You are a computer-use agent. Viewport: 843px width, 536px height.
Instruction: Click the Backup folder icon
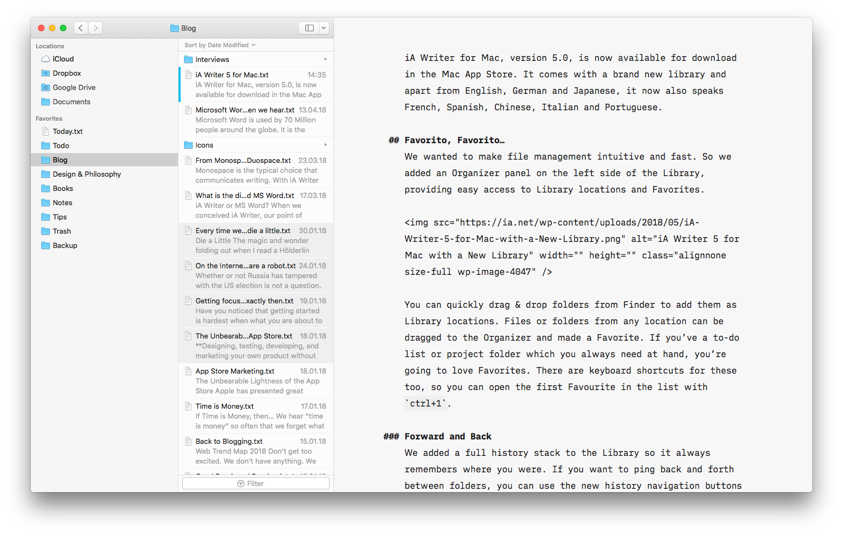[x=46, y=245]
